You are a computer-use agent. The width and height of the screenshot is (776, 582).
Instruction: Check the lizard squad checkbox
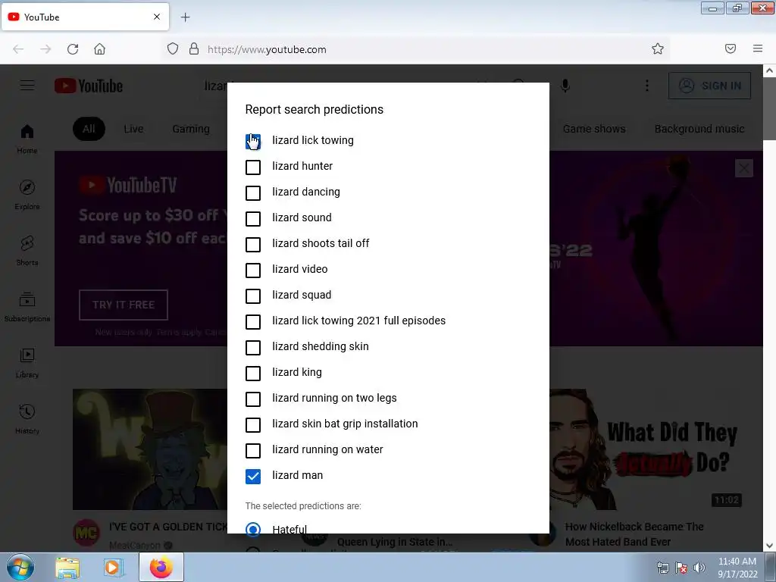253,296
